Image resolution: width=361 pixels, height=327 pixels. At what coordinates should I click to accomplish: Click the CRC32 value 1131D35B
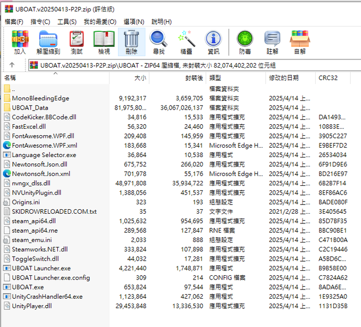pos(333,306)
